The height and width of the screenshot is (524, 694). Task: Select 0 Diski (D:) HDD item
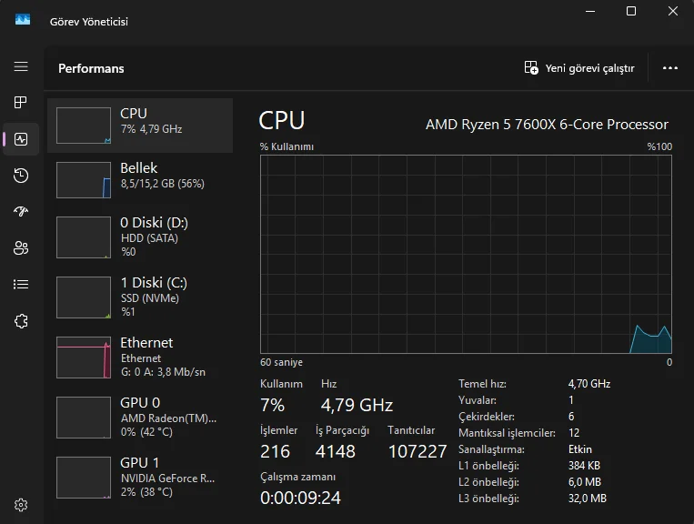point(140,237)
